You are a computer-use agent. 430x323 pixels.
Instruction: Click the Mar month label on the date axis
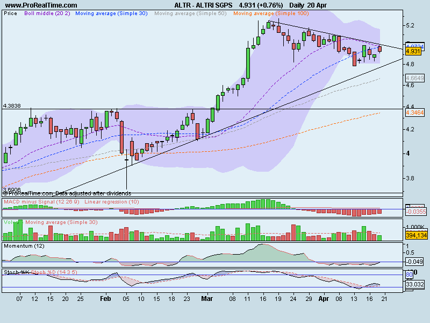[x=207, y=299]
